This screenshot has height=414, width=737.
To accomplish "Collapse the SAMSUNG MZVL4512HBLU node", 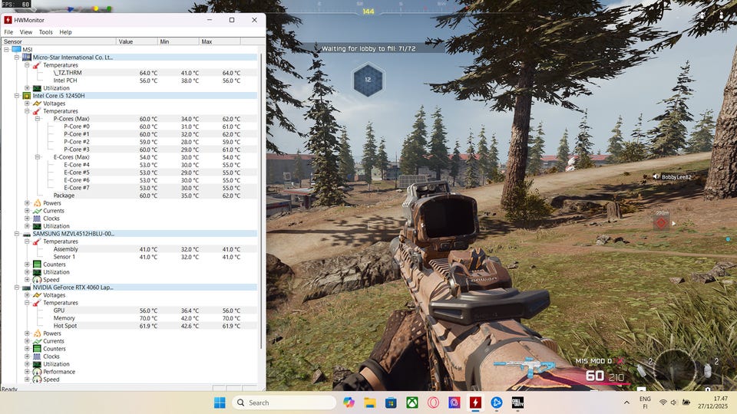I will [17, 234].
